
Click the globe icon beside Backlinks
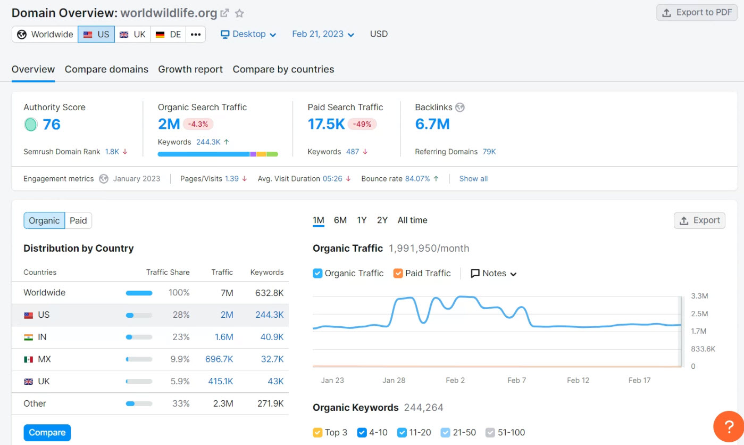(x=460, y=107)
